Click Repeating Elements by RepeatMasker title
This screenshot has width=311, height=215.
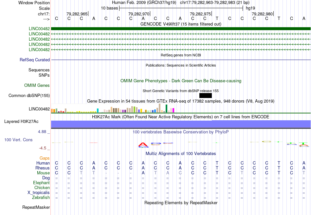tap(181, 203)
